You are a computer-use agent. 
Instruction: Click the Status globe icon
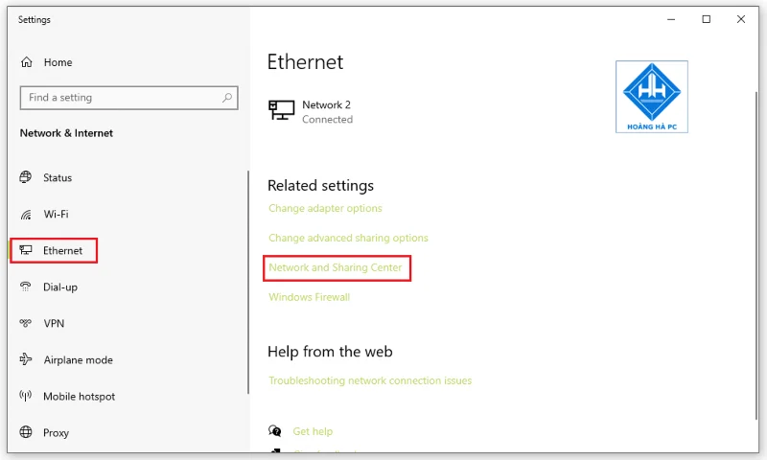coord(26,177)
